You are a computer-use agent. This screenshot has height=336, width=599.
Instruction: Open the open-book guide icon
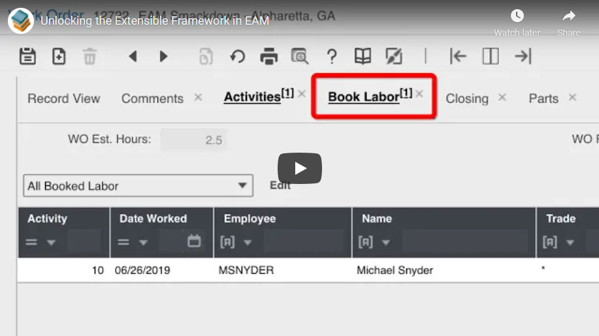pyautogui.click(x=363, y=57)
